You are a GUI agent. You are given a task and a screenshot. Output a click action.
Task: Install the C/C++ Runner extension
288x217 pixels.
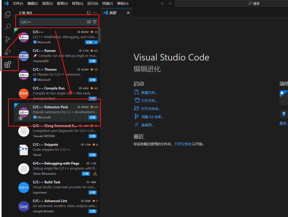point(93,61)
